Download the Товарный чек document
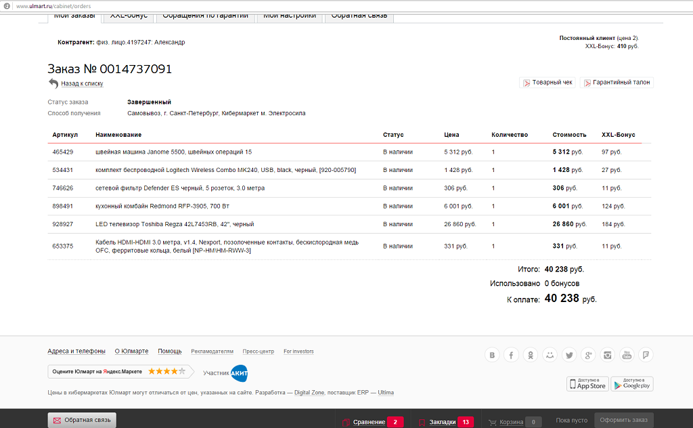693x428 pixels. pos(547,83)
